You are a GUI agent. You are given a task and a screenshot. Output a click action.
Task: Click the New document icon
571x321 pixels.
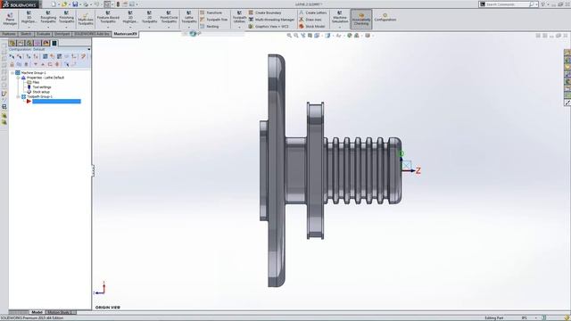tap(54, 4)
